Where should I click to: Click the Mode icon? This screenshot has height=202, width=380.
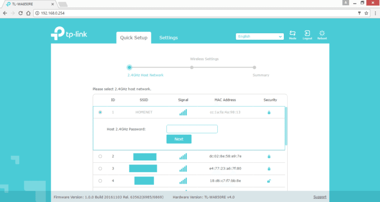[x=292, y=35]
